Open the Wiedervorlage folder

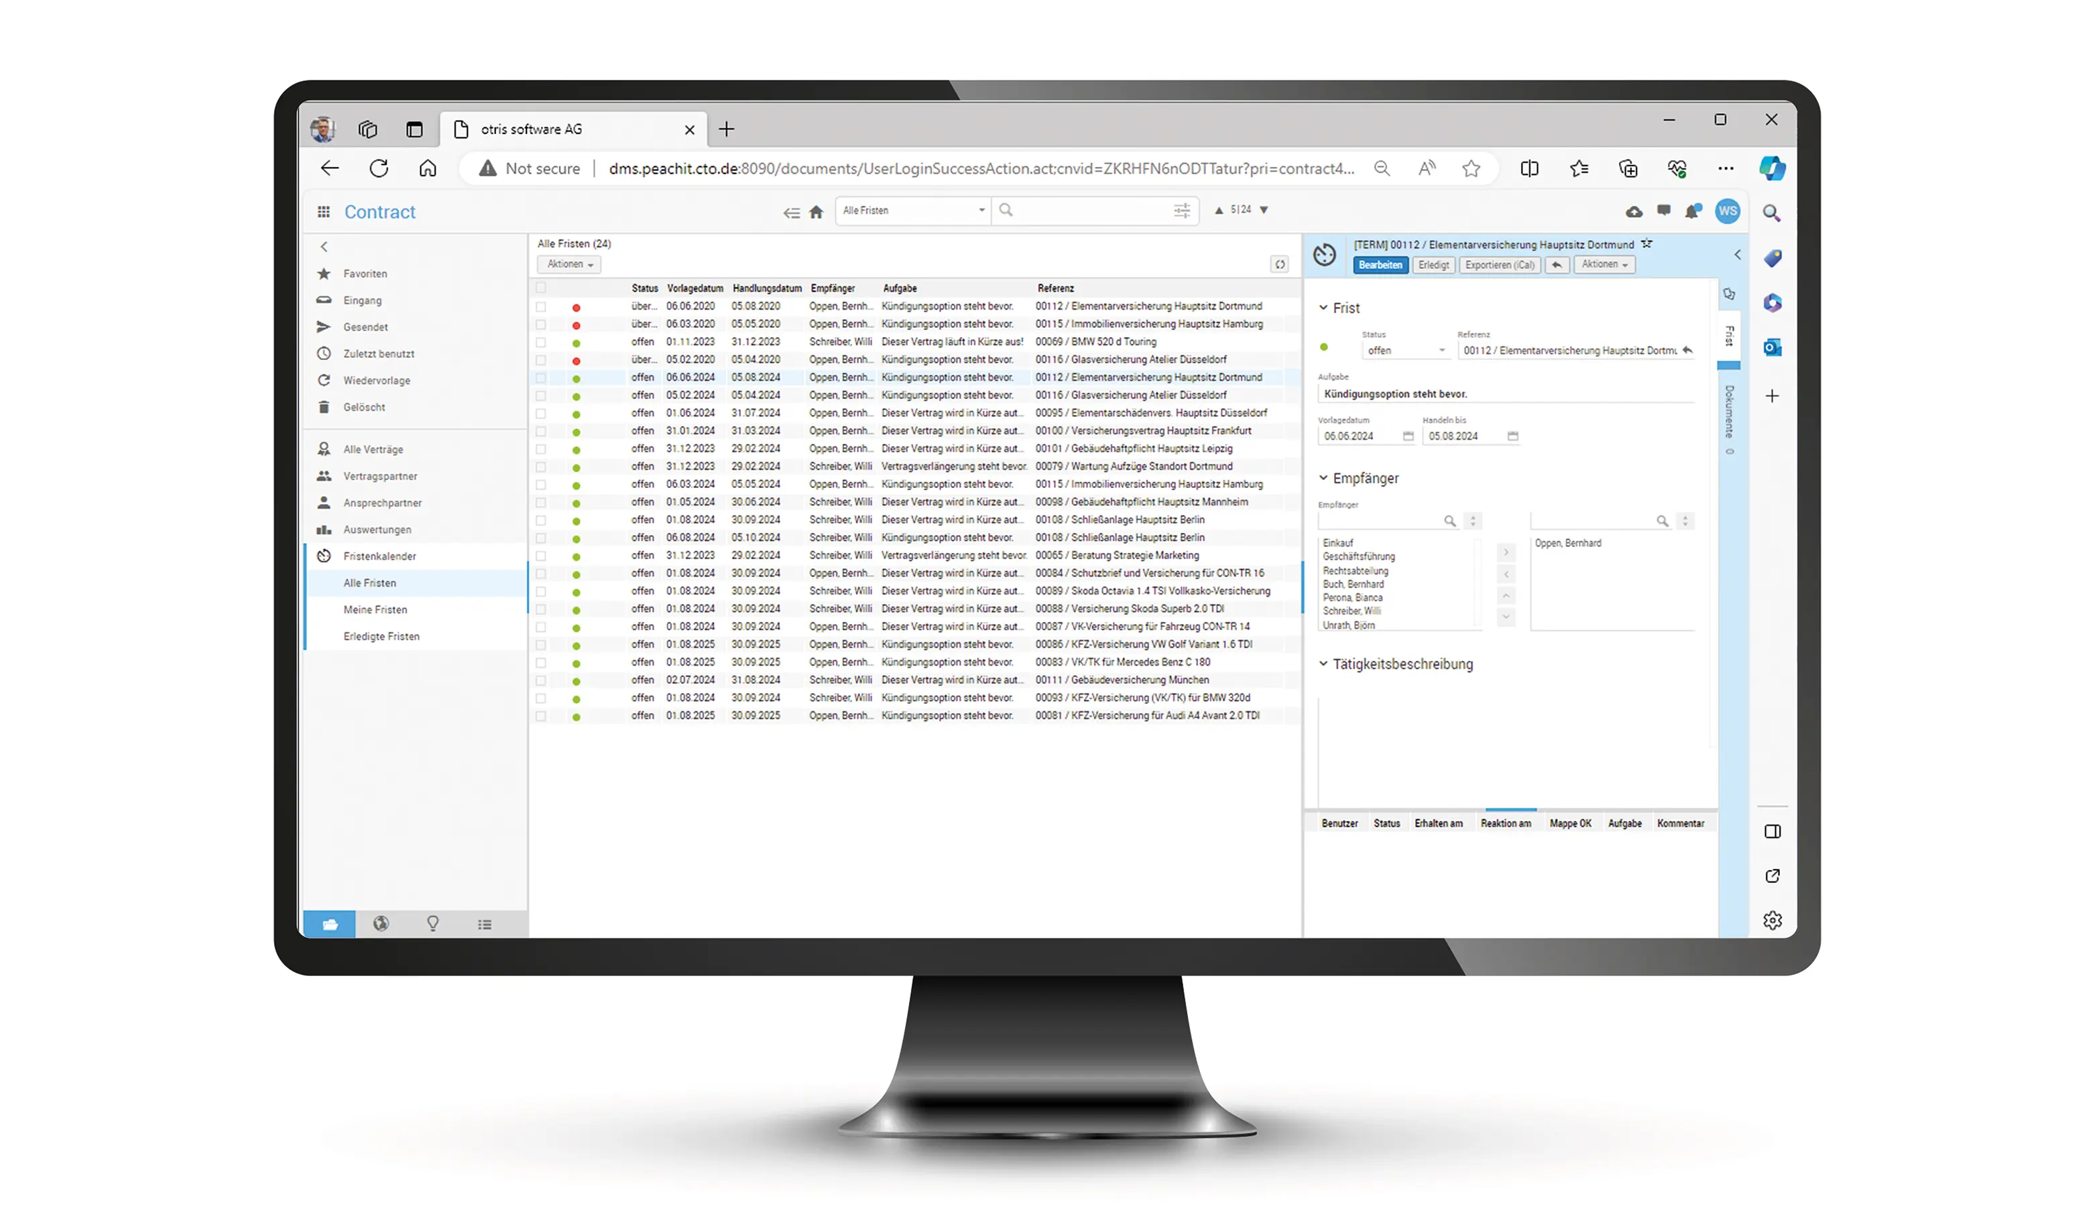click(x=376, y=380)
